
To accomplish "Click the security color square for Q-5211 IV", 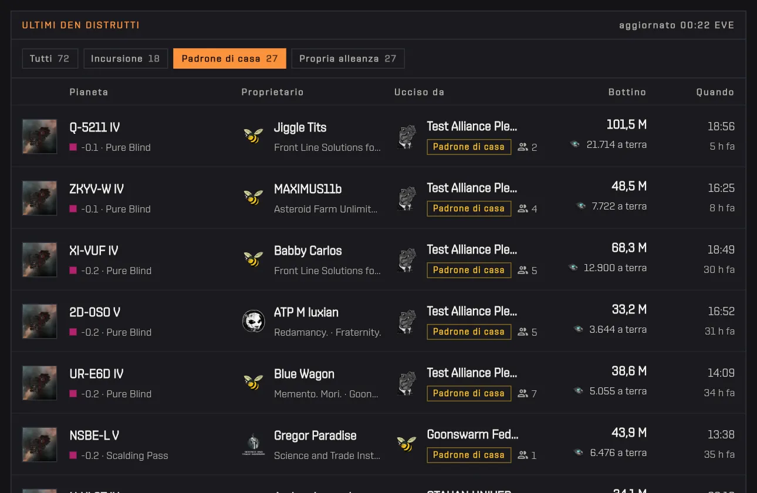I will point(73,147).
